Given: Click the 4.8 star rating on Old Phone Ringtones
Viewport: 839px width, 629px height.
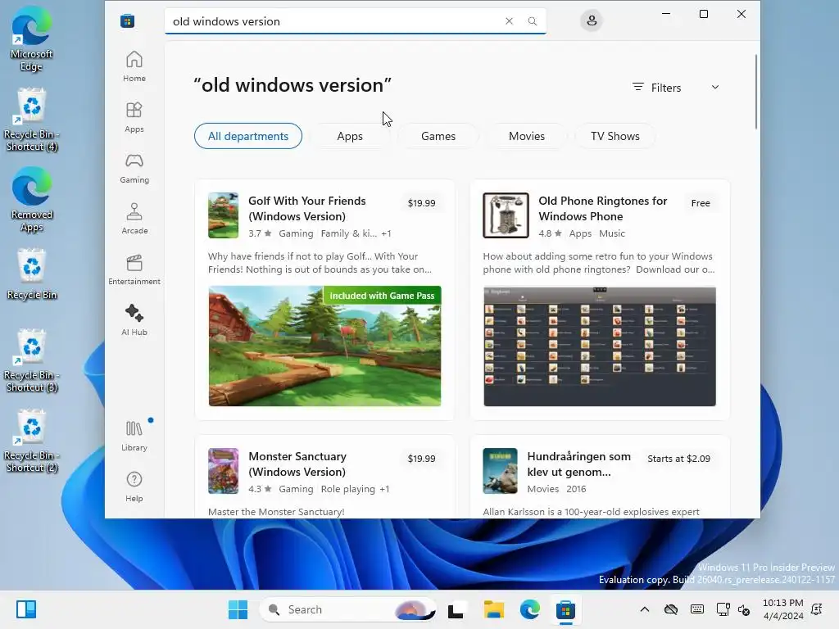Looking at the screenshot, I should [550, 233].
